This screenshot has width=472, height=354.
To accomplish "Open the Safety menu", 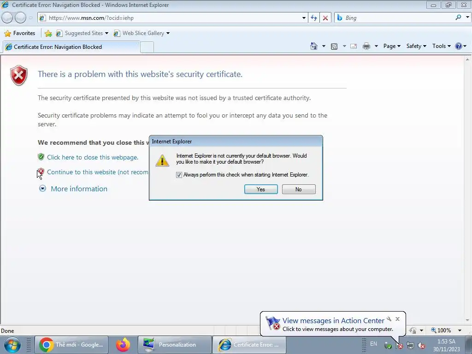I will click(x=416, y=46).
